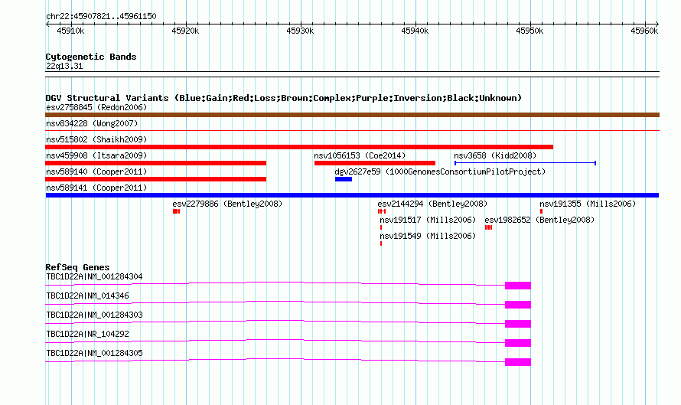Click the nsv191517 (Mills2006) label
This screenshot has width=681, height=405.
click(x=428, y=220)
